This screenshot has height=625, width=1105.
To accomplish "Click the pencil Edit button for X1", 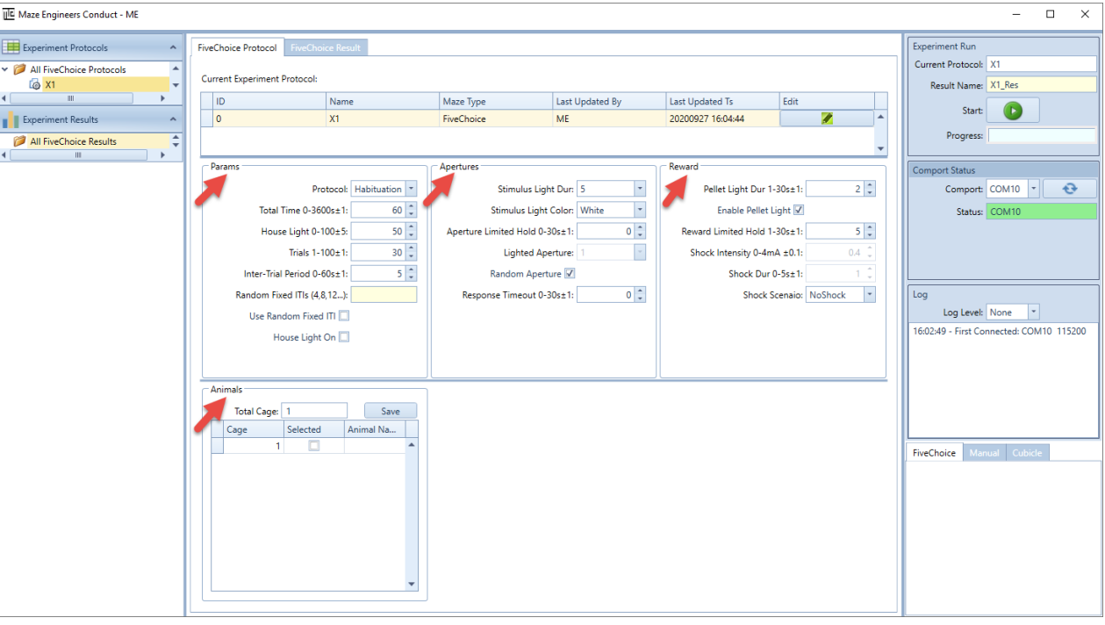I will 827,119.
